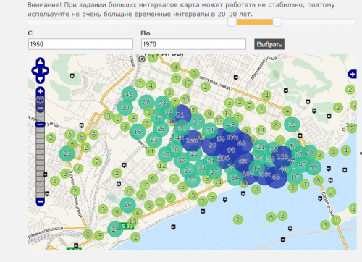The height and width of the screenshot is (262, 362).
Task: Focus the end year field showing 1970
Action: tap(193, 44)
